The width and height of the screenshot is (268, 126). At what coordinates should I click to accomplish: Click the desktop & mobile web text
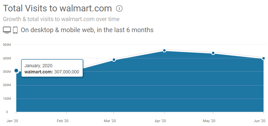[87, 30]
